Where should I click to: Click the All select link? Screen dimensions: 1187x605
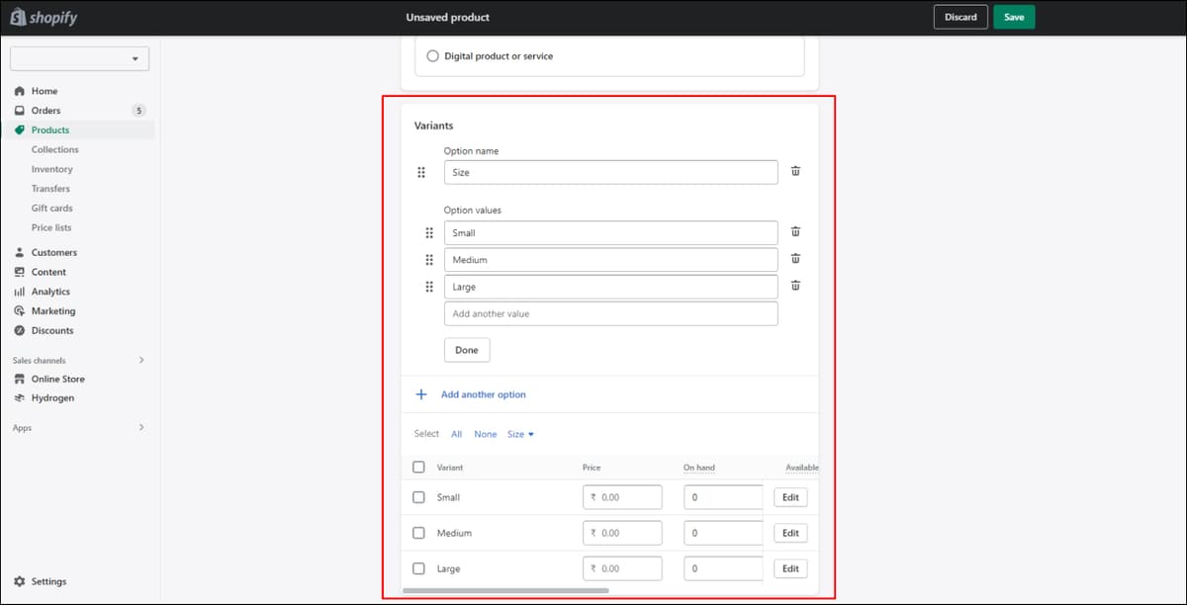coord(456,434)
